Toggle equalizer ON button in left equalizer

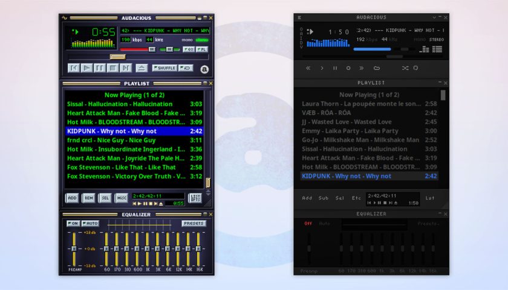tap(73, 224)
